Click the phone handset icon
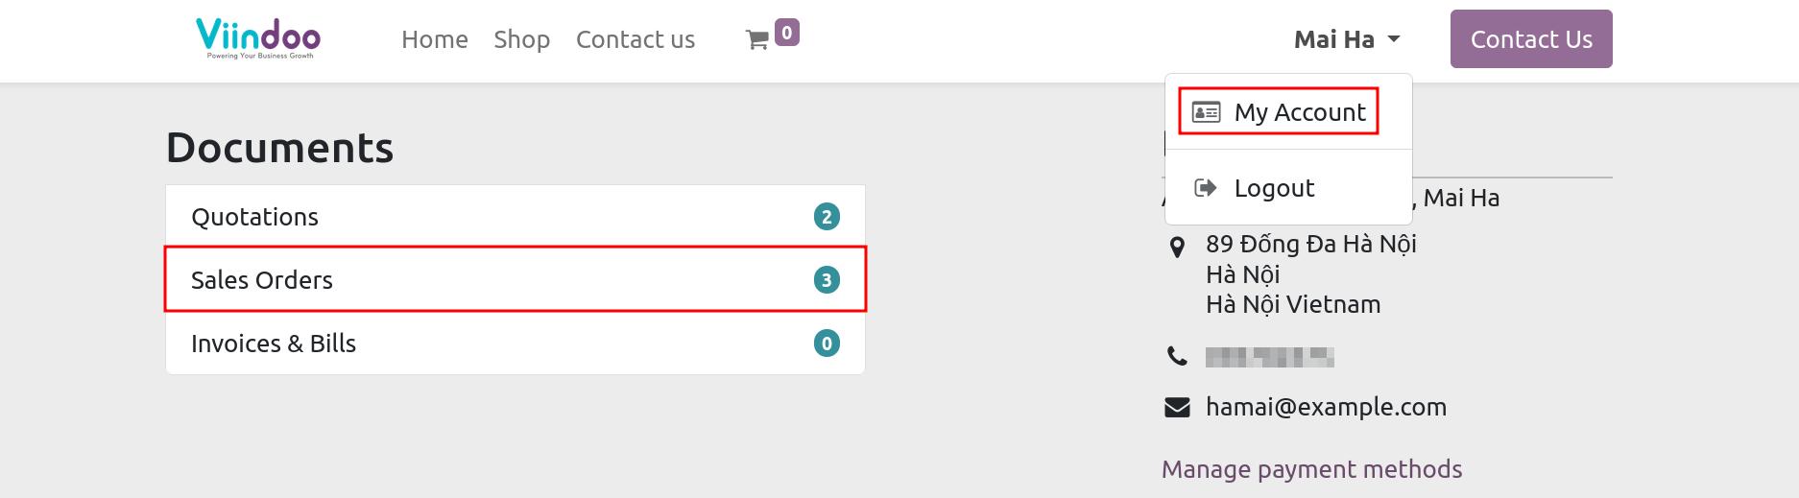 (x=1177, y=357)
